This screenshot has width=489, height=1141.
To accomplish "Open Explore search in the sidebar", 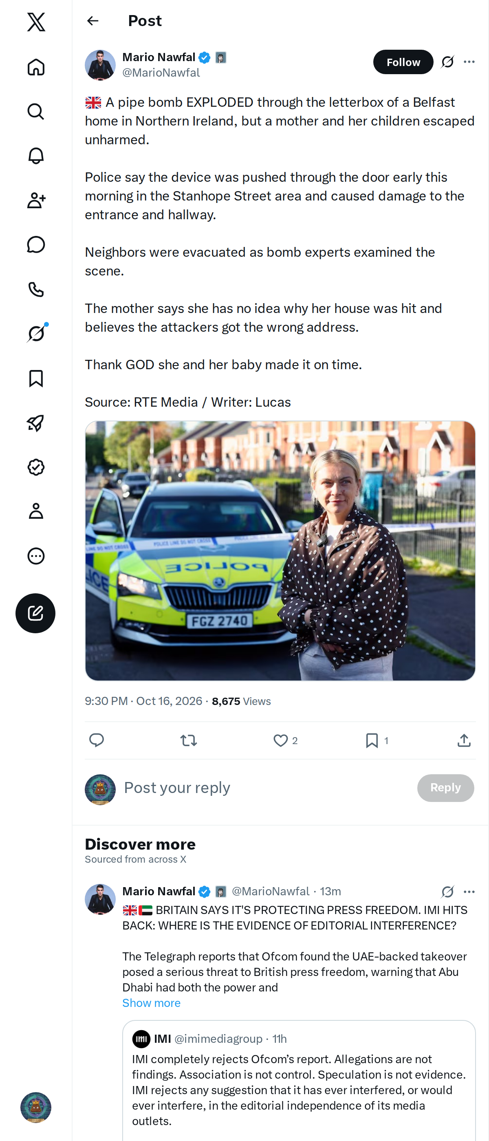I will (36, 112).
